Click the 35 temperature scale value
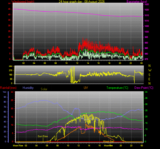160x149 pixels. [x=146, y=98]
